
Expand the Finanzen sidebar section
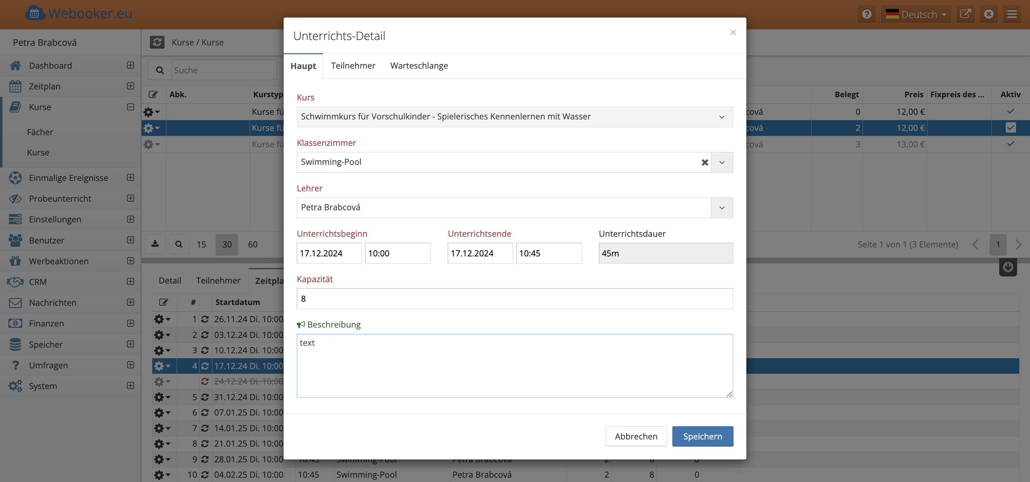click(x=130, y=323)
